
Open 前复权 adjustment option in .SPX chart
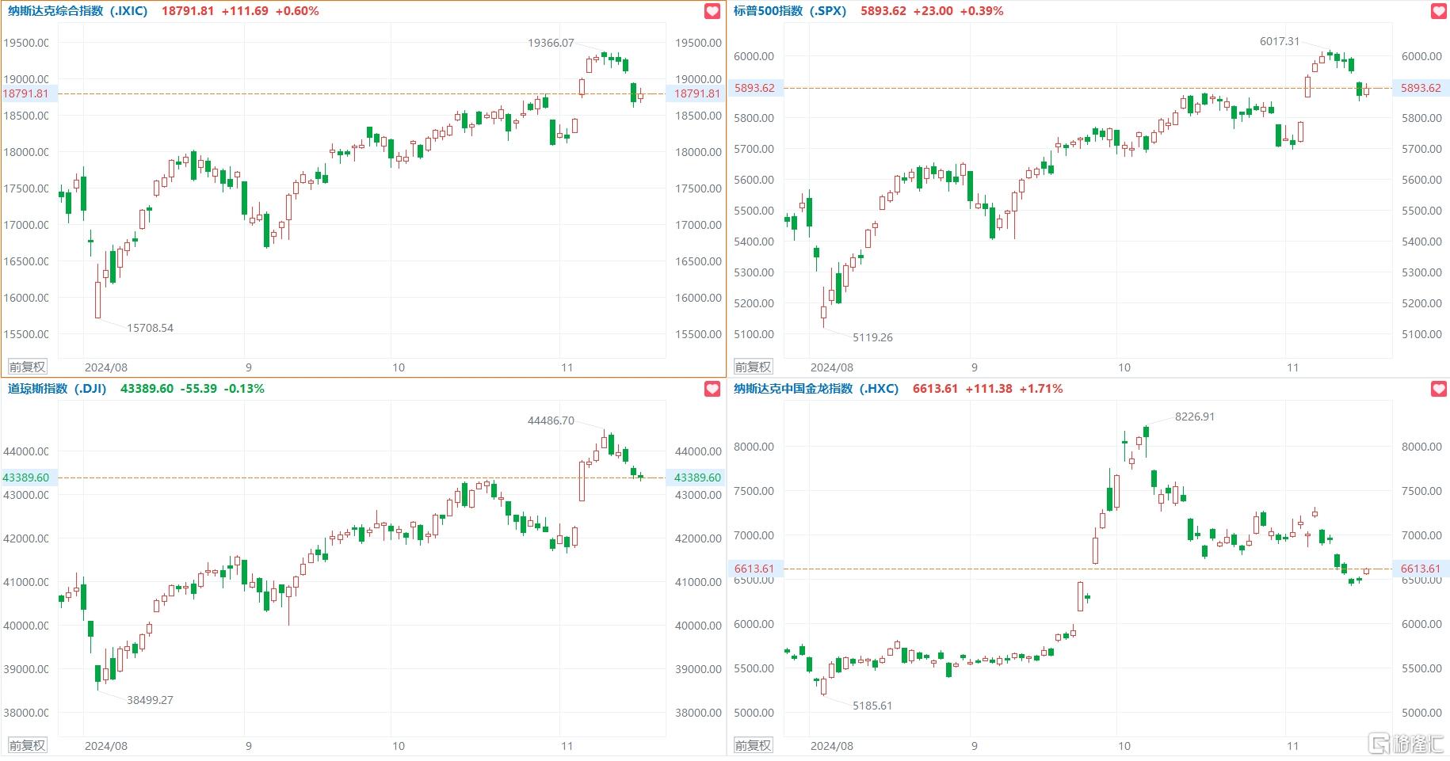(x=753, y=367)
